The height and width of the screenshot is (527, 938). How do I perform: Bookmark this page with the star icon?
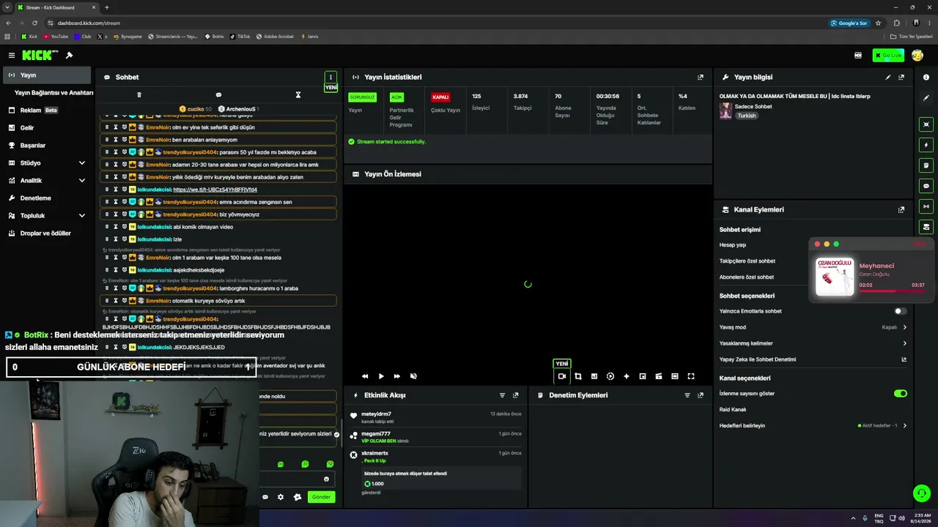pyautogui.click(x=878, y=23)
